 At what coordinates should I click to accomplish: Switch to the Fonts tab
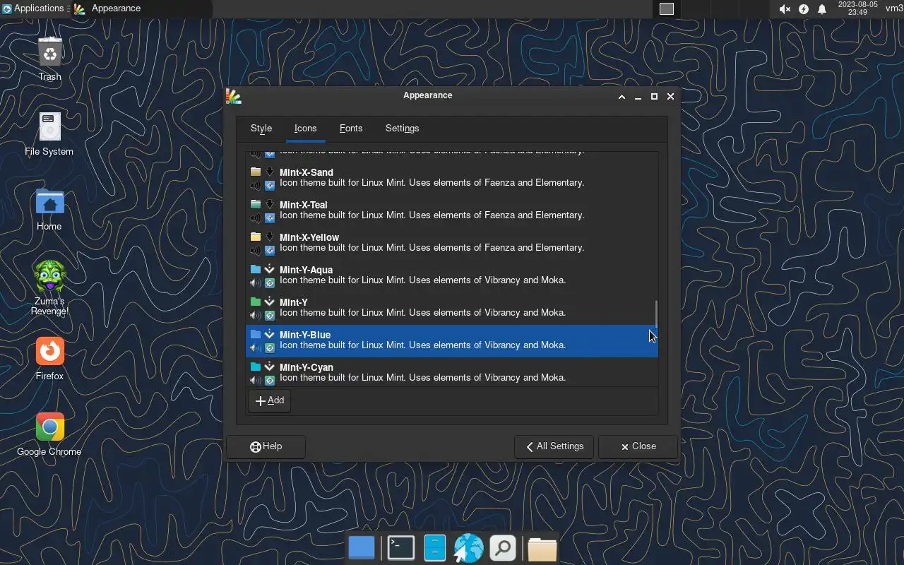click(351, 129)
